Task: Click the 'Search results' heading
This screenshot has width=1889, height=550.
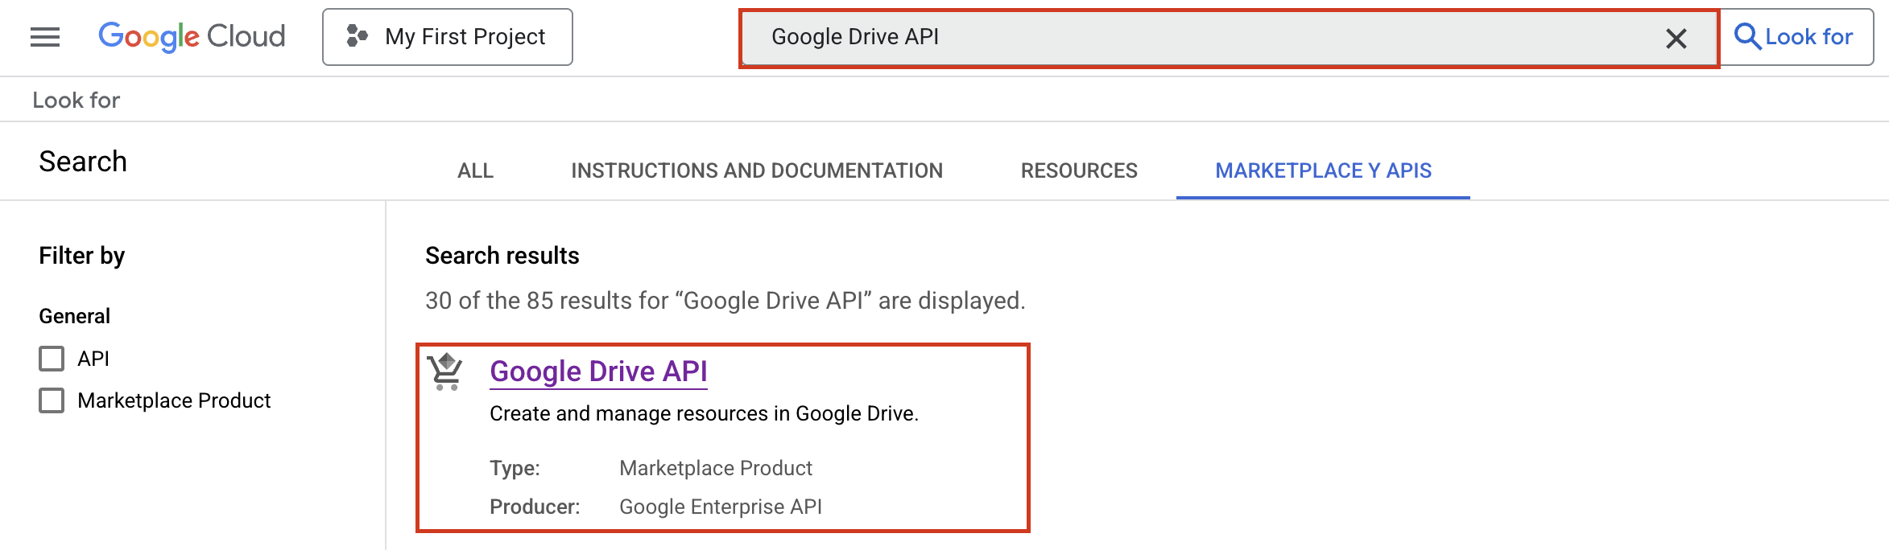Action: pyautogui.click(x=502, y=256)
